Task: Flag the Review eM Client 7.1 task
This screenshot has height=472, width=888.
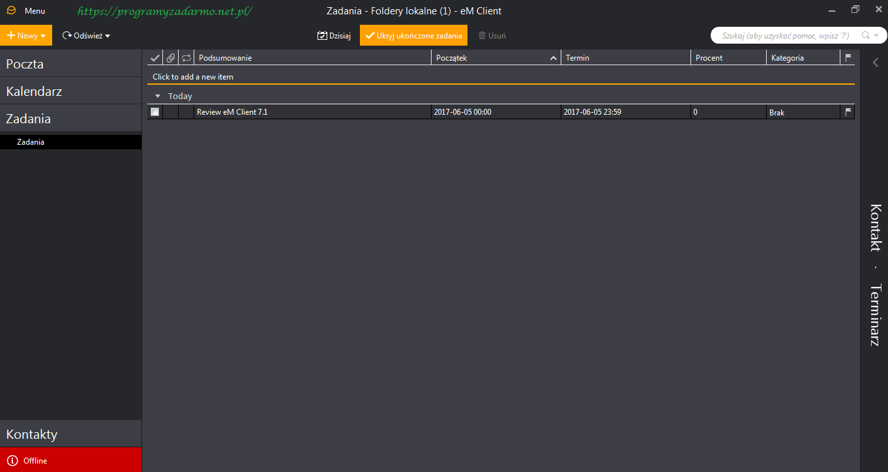Action: pyautogui.click(x=848, y=112)
